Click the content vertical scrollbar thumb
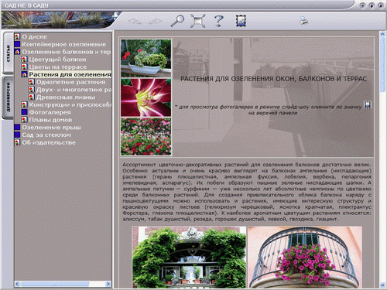 pyautogui.click(x=382, y=64)
